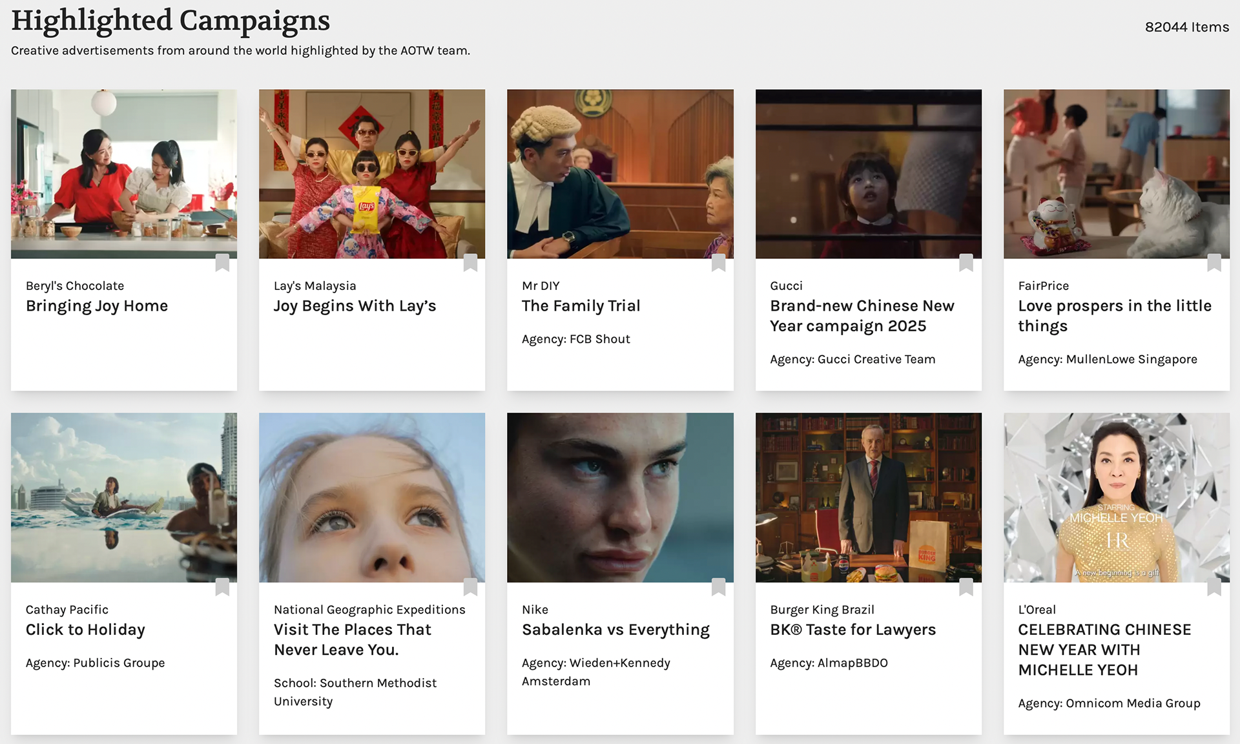
Task: Open the National Geographic girl face thumbnail
Action: point(372,497)
